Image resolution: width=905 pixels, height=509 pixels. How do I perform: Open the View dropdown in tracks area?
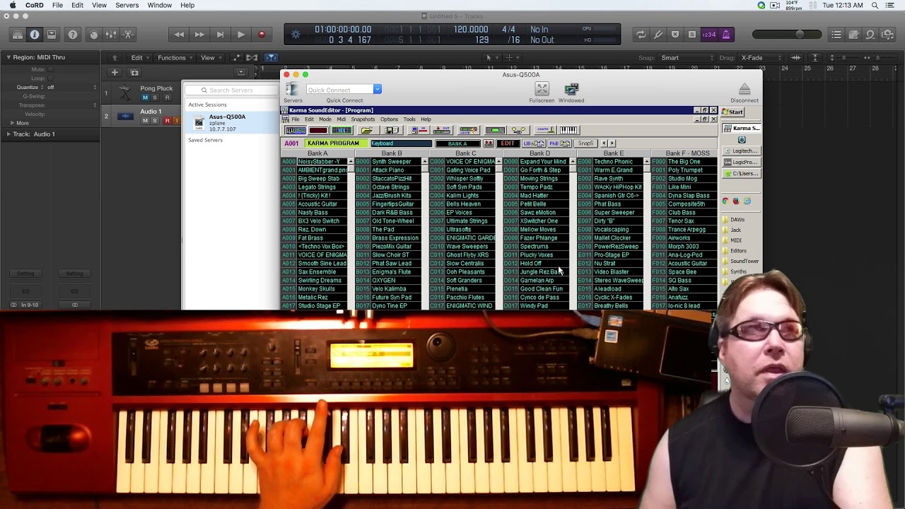pyautogui.click(x=211, y=58)
